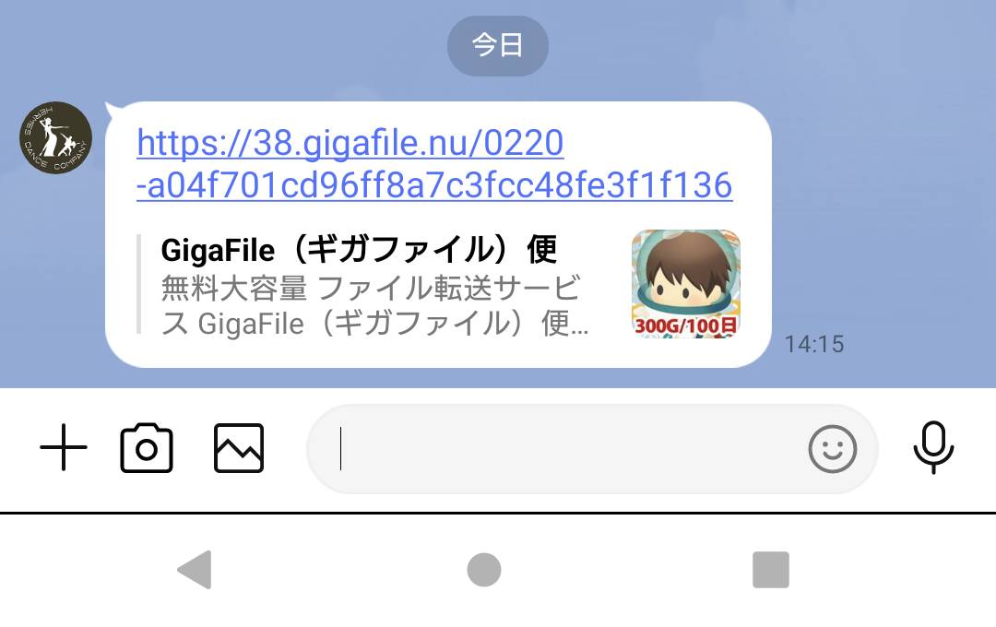The width and height of the screenshot is (996, 627).
Task: Tap the Android home circle button
Action: [x=484, y=570]
